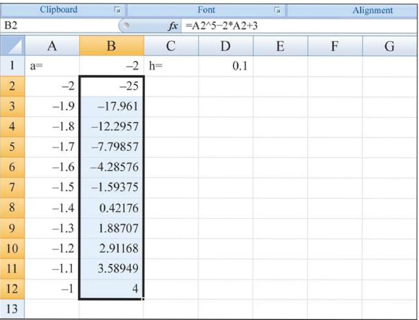Select column F header

coord(335,46)
